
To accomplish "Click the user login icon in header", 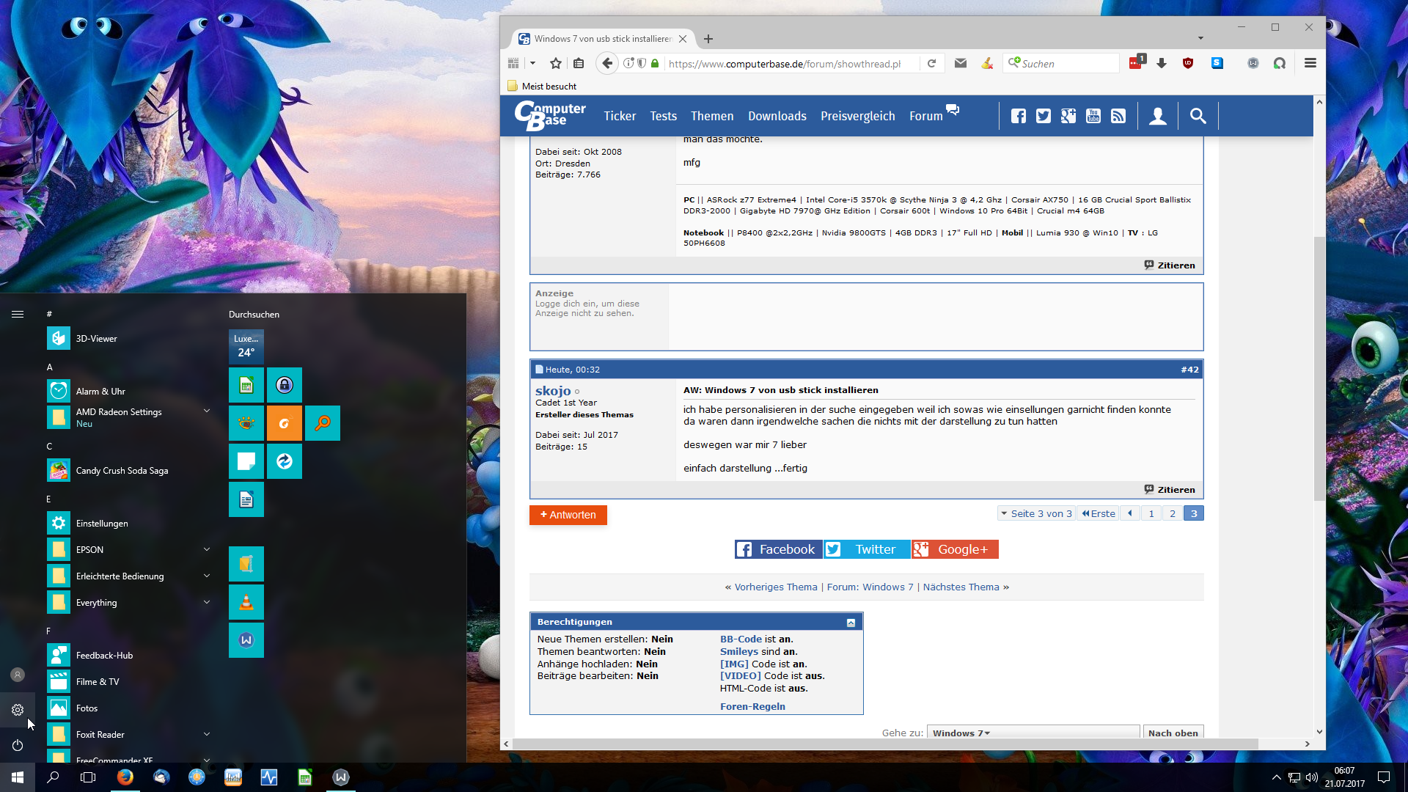I will click(1157, 116).
